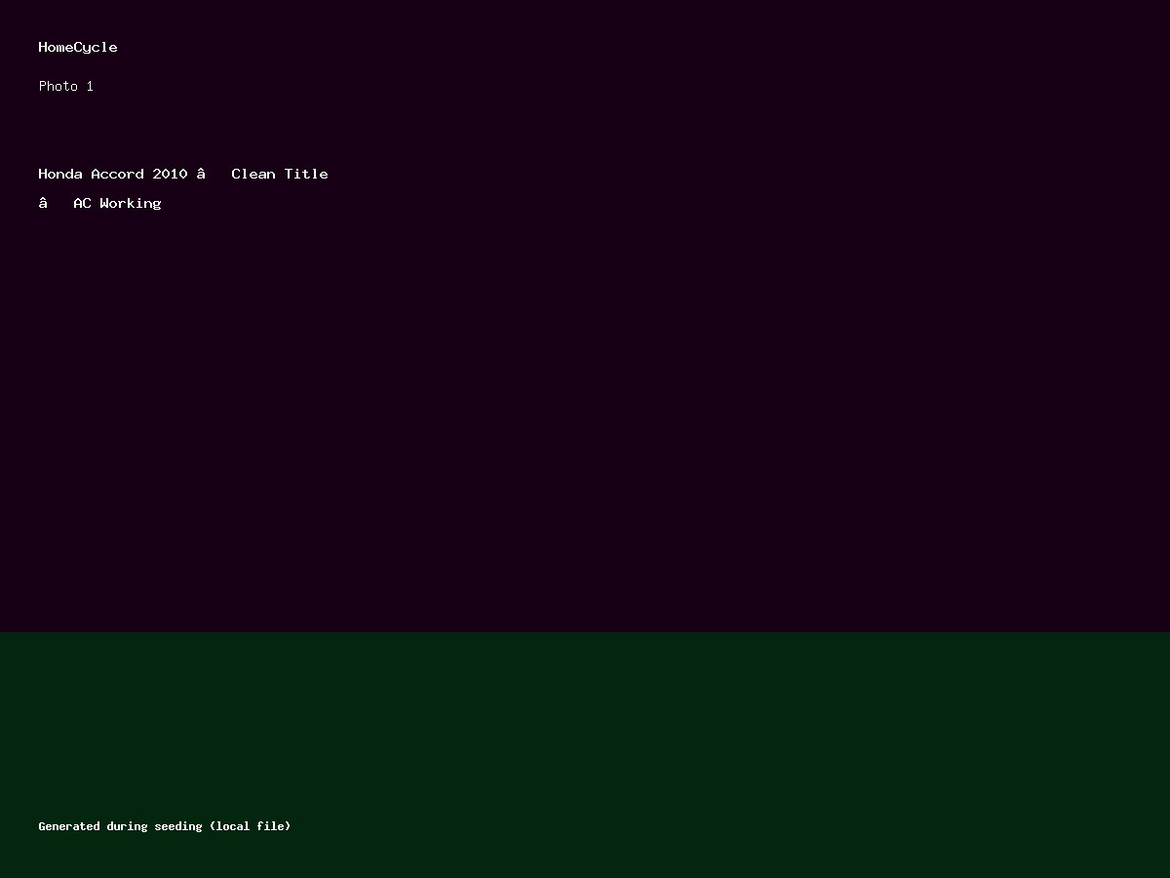The width and height of the screenshot is (1170, 878).
Task: Click the word Generated in the footer caption
Action: point(69,826)
